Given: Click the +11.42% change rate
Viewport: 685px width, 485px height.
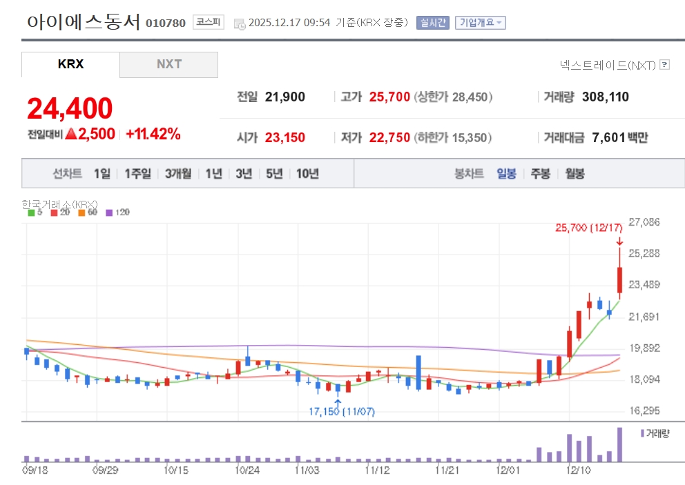Looking at the screenshot, I should click(x=153, y=134).
